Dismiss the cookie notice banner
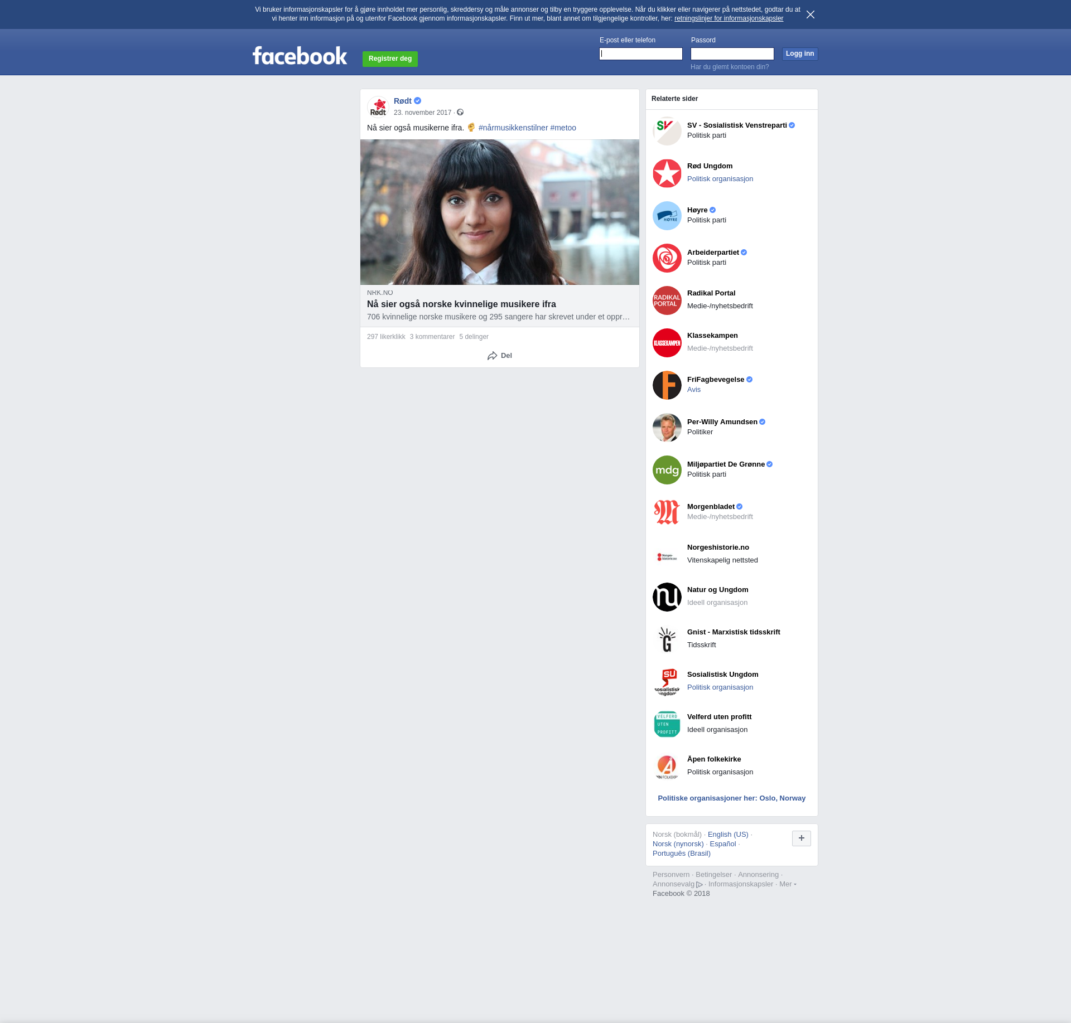 tap(810, 14)
